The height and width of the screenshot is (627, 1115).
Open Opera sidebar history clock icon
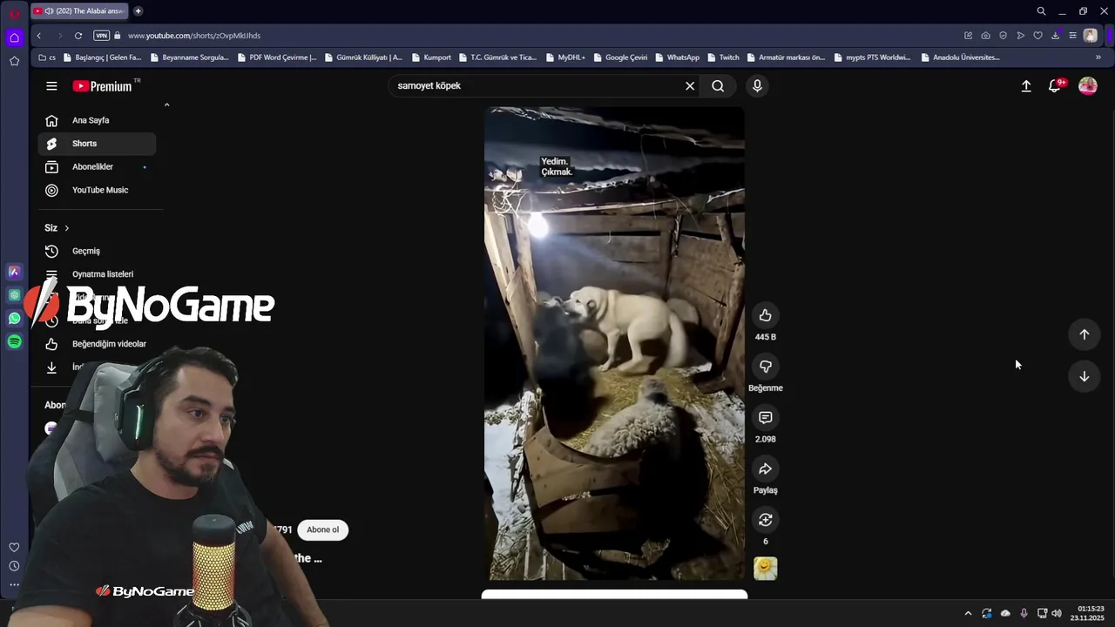14,566
